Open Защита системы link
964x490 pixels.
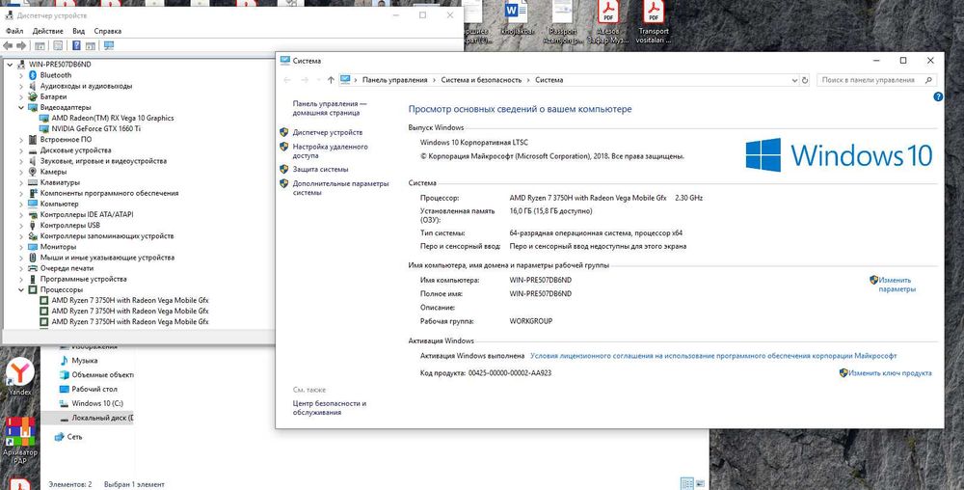click(320, 169)
